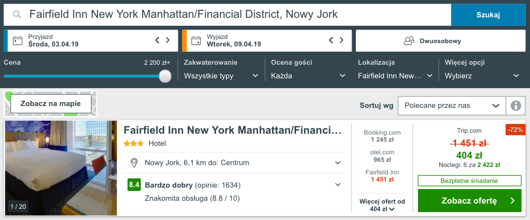The height and width of the screenshot is (220, 530).
Task: Expand the location details chevron
Action: click(x=337, y=163)
